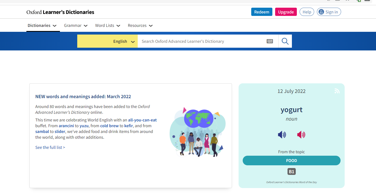
Task: Expand the Grammar menu
Action: (76, 25)
